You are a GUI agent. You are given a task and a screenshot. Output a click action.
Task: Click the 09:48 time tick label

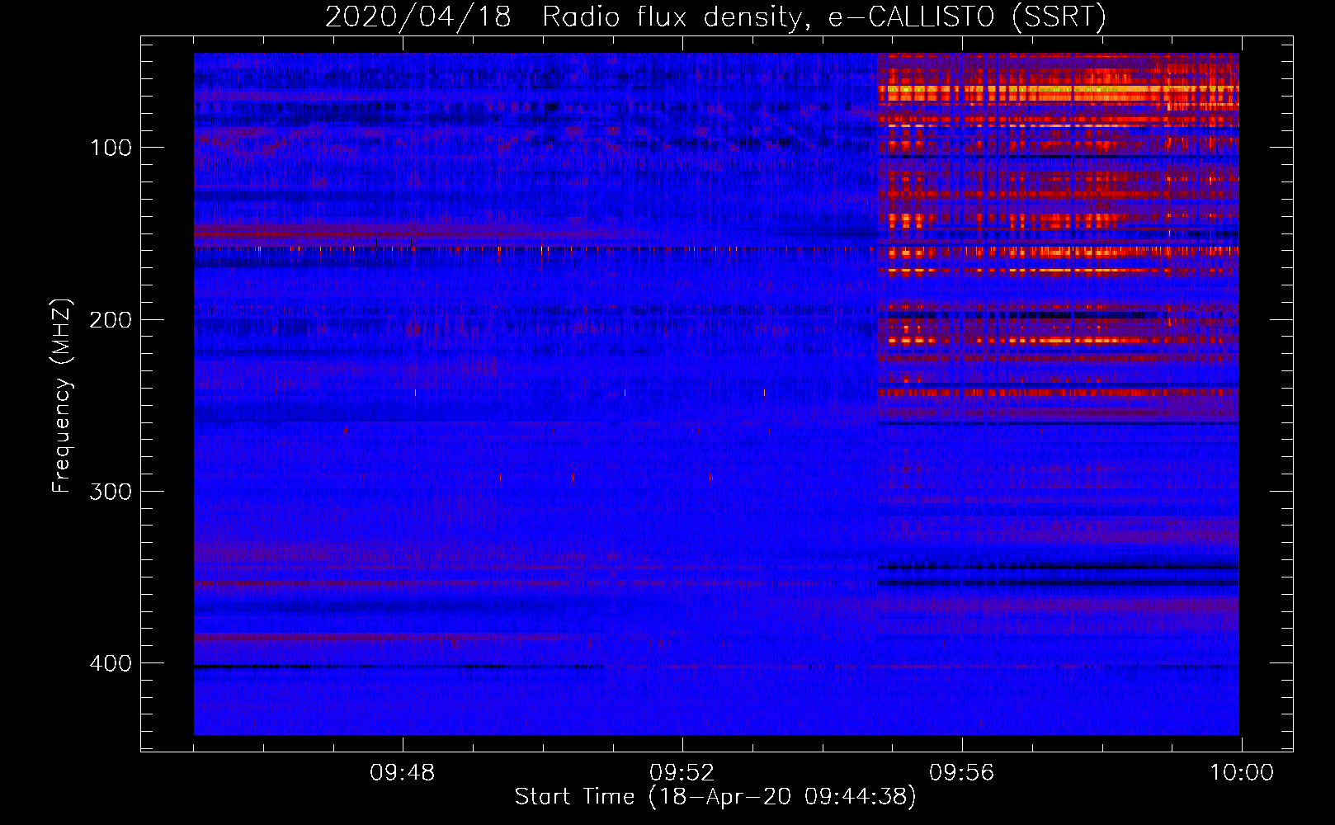coord(403,773)
